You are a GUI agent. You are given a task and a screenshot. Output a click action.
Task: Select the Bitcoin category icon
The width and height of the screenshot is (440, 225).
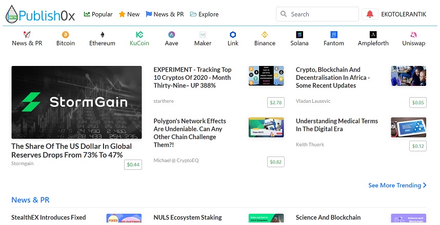coord(66,35)
